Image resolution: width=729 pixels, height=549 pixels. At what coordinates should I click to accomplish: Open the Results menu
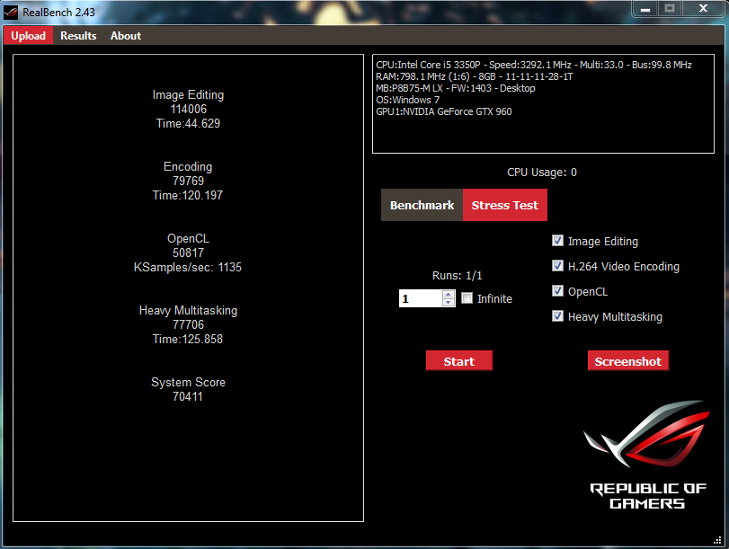(78, 36)
